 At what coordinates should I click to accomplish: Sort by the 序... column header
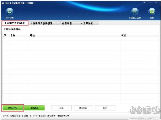coord(6,35)
